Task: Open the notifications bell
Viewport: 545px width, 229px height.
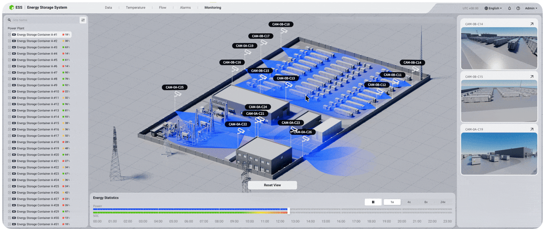Action: (510, 8)
